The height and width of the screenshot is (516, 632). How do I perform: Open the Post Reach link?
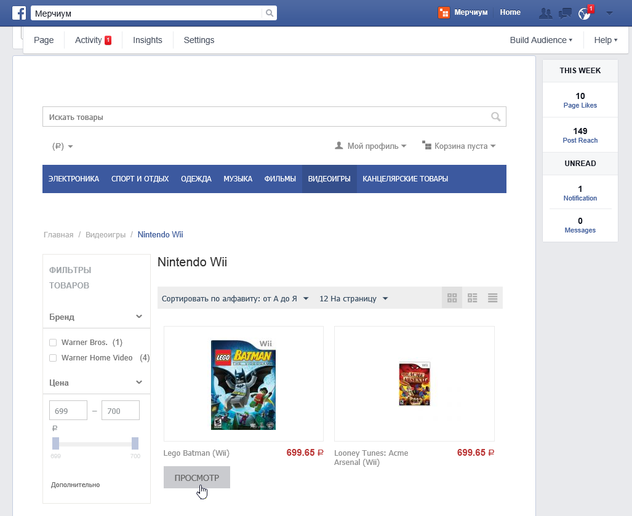580,140
